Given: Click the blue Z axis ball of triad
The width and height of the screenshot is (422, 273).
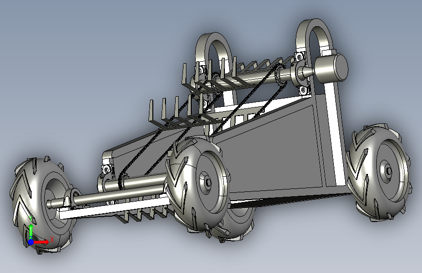Looking at the screenshot, I should [x=31, y=242].
